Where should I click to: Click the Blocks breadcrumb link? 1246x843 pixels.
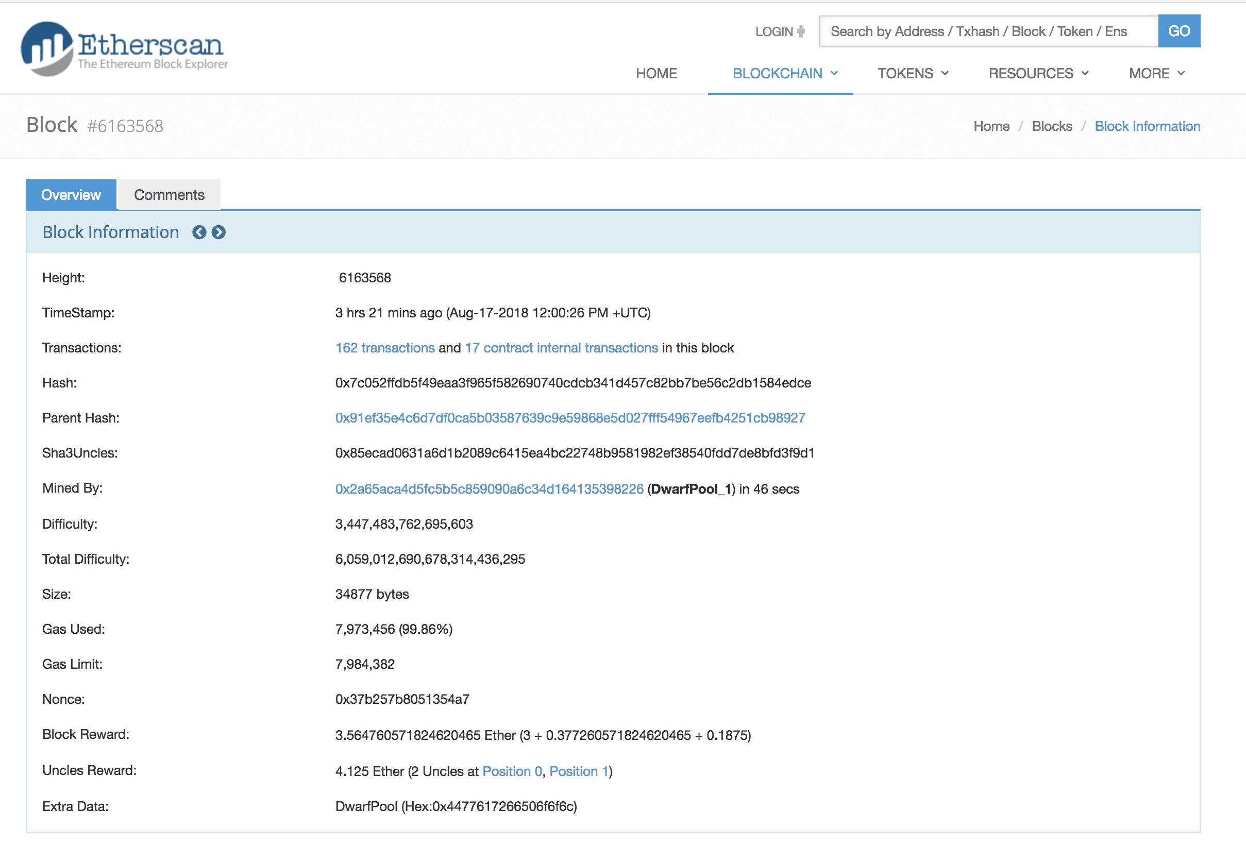[x=1051, y=127]
